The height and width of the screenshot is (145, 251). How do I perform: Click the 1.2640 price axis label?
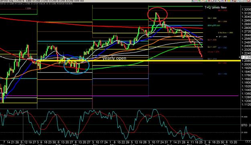click(246, 35)
